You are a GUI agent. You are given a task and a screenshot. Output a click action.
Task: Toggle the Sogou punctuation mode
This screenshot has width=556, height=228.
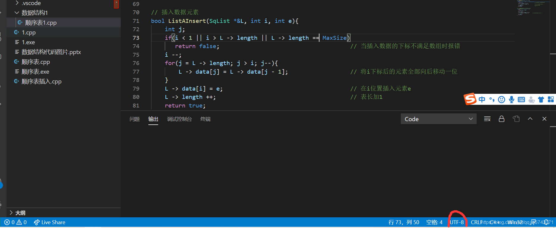(x=492, y=100)
